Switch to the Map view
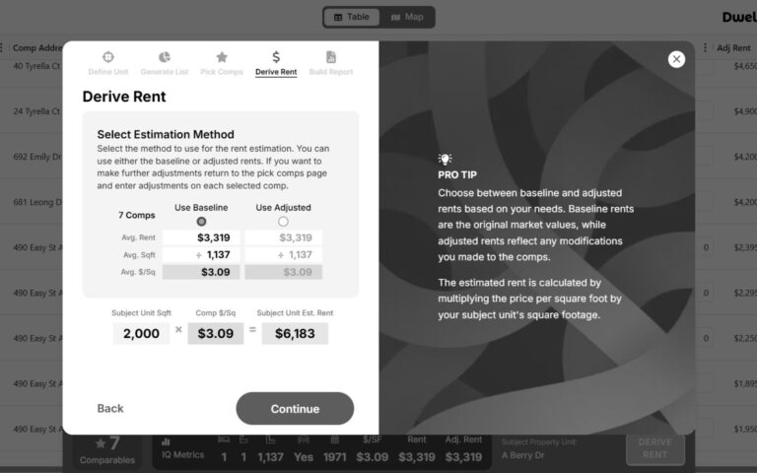Viewport: 757px width, 473px height. pyautogui.click(x=406, y=17)
